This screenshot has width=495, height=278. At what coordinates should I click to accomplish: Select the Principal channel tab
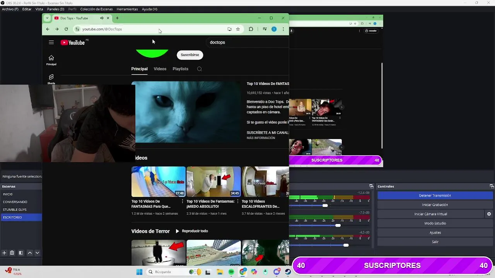click(x=140, y=69)
